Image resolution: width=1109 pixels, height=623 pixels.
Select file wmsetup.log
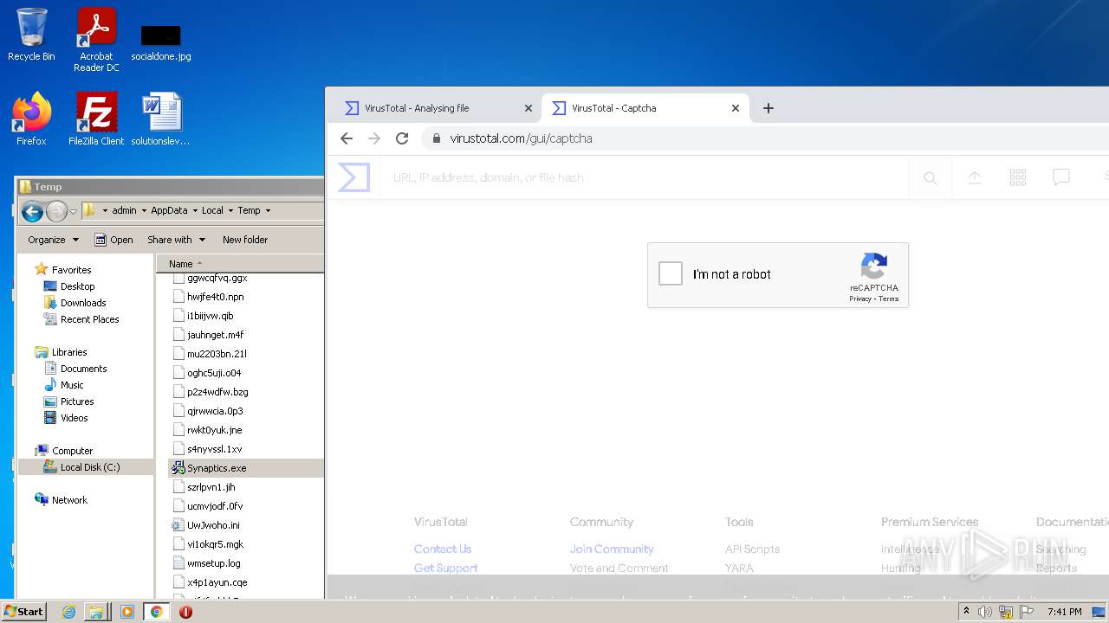coord(214,563)
